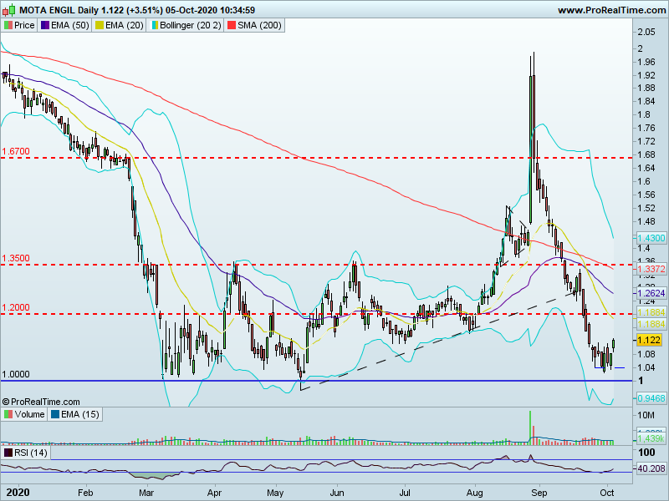669x501 pixels.
Task: Click the EMA 50 value tag 1.2624
Action: pyautogui.click(x=651, y=293)
